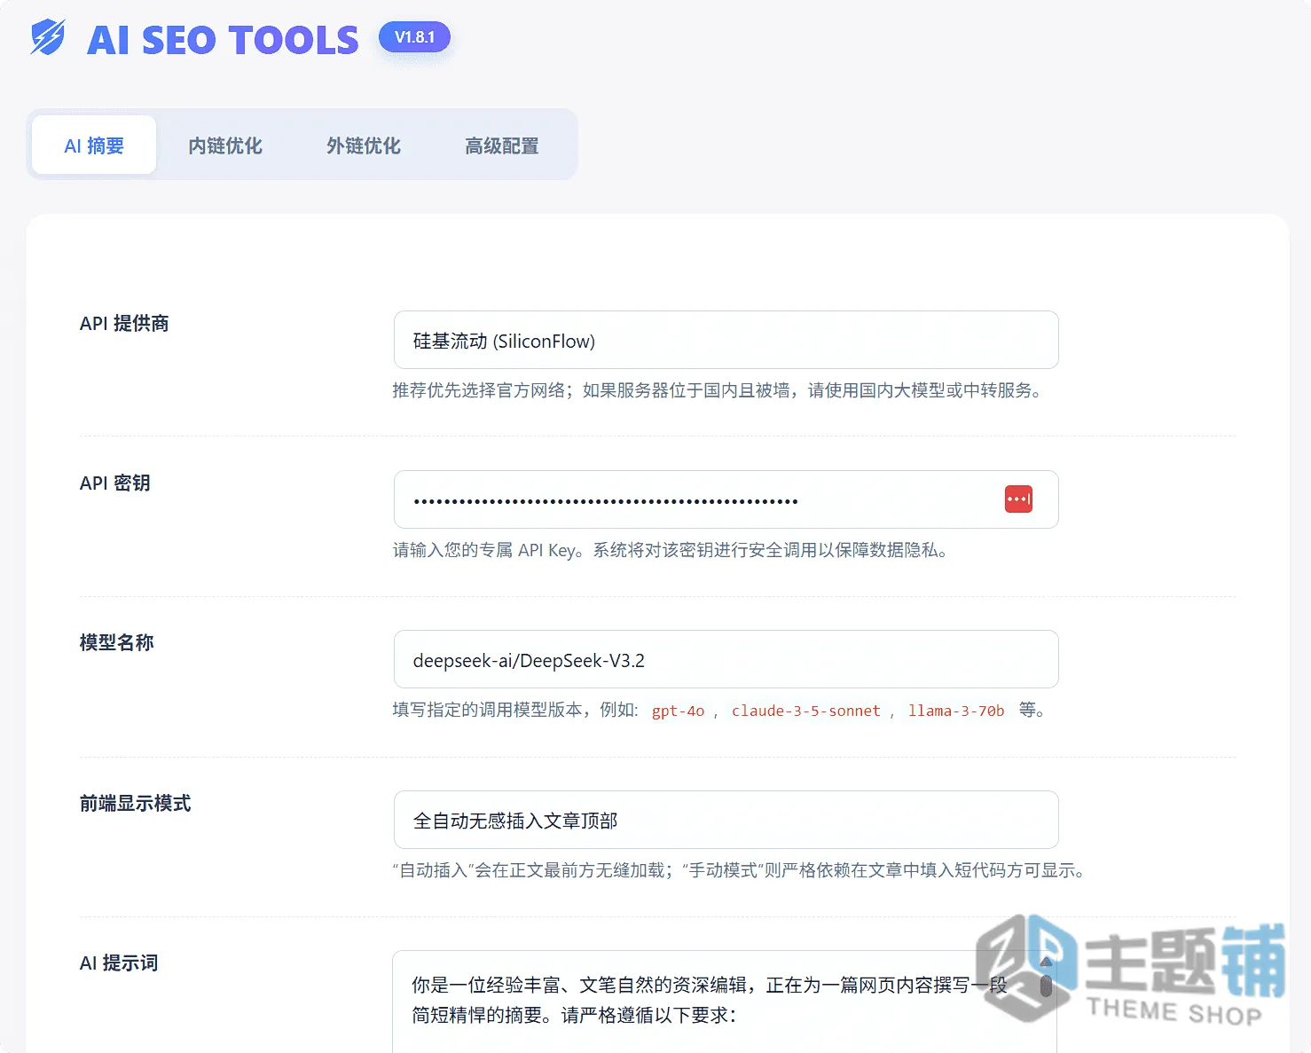Open the 内链优化 tab
The image size is (1311, 1053).
225,145
